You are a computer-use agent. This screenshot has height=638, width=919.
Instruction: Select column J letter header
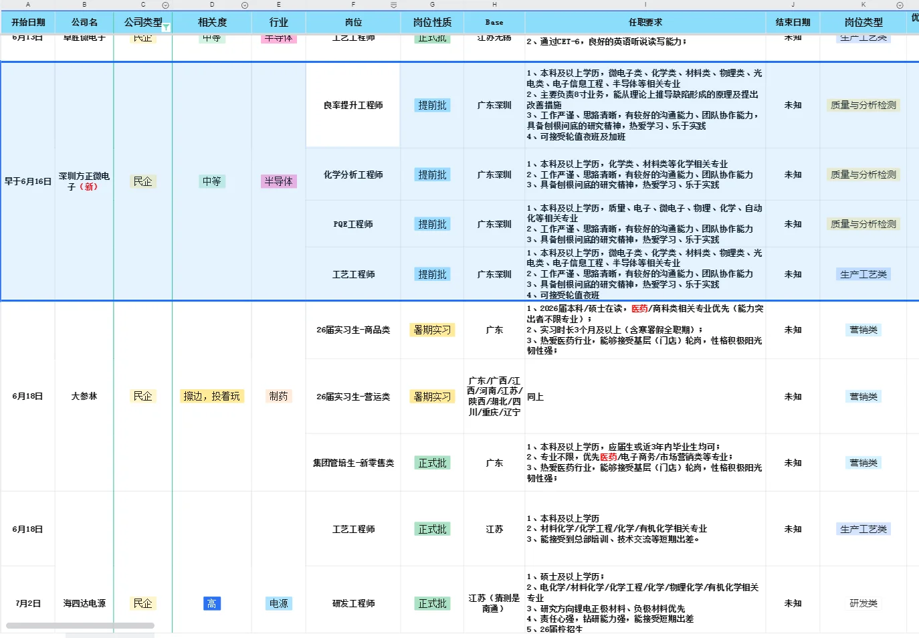[793, 5]
